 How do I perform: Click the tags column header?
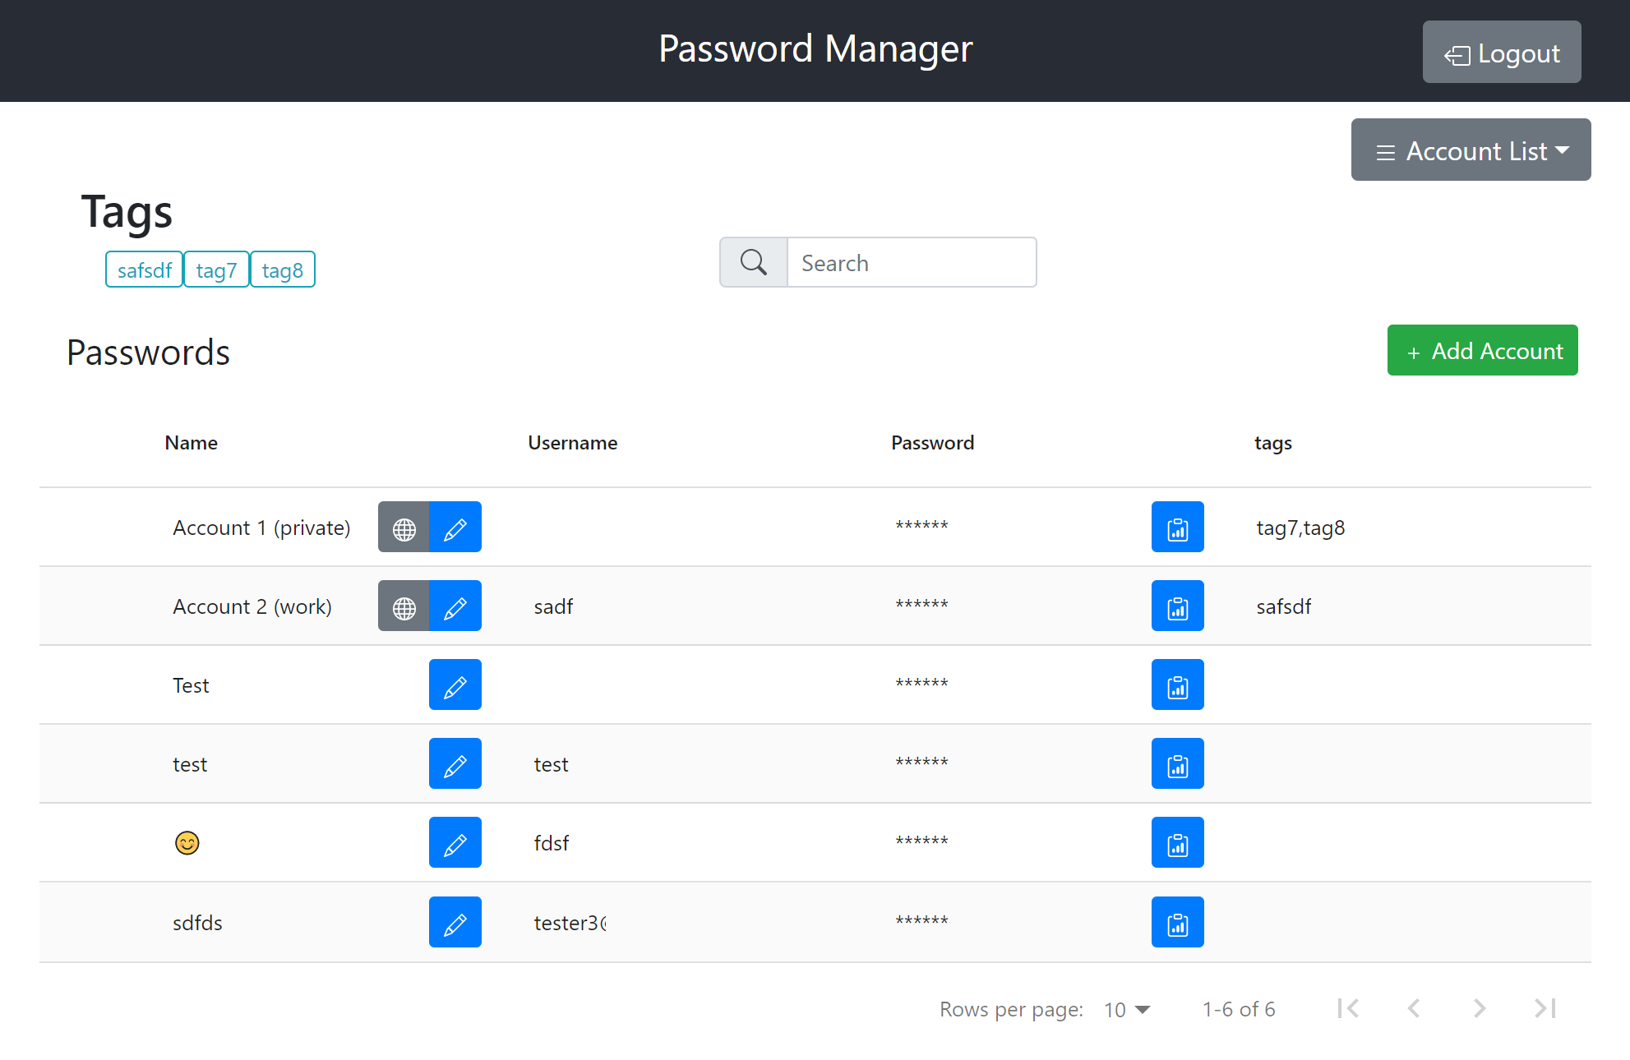coord(1272,444)
